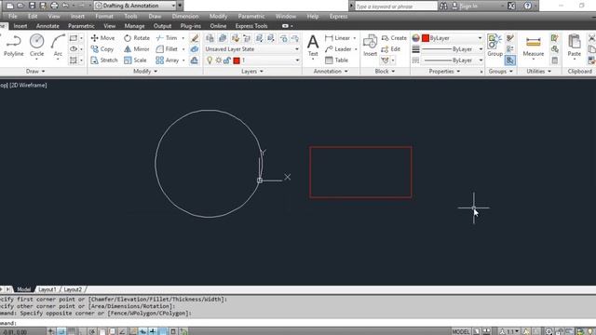Click the 2D Wireframe visual style label

(28, 85)
